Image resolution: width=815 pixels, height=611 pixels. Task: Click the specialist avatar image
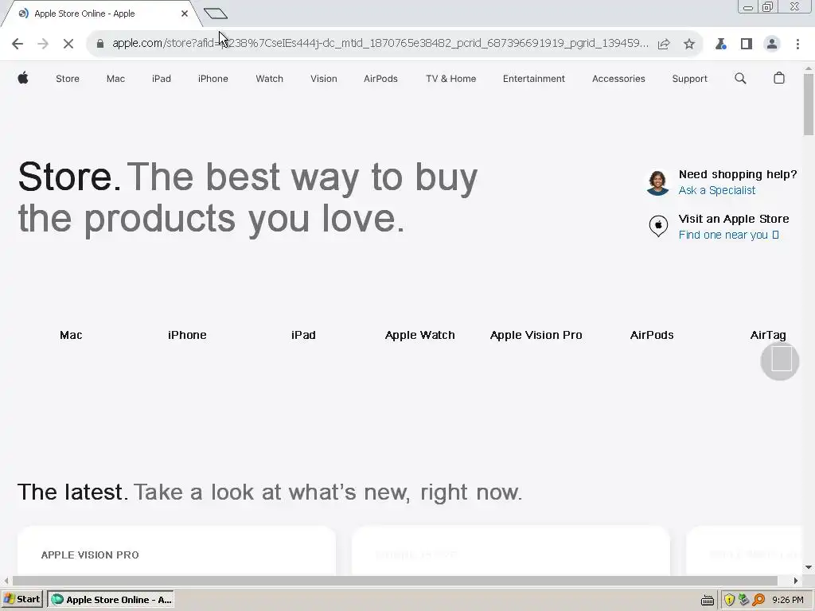(x=657, y=182)
